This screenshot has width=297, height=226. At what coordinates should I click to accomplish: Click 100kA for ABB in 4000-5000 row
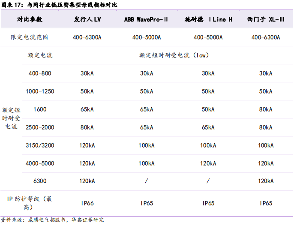click(x=147, y=163)
